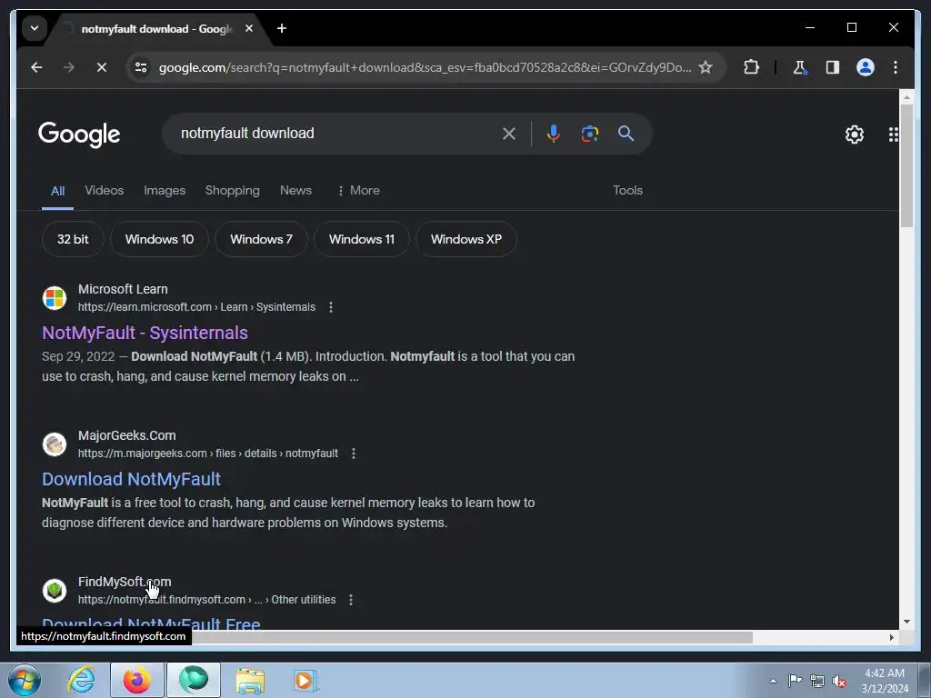
Task: Open tab search dropdown arrow
Action: tap(35, 28)
